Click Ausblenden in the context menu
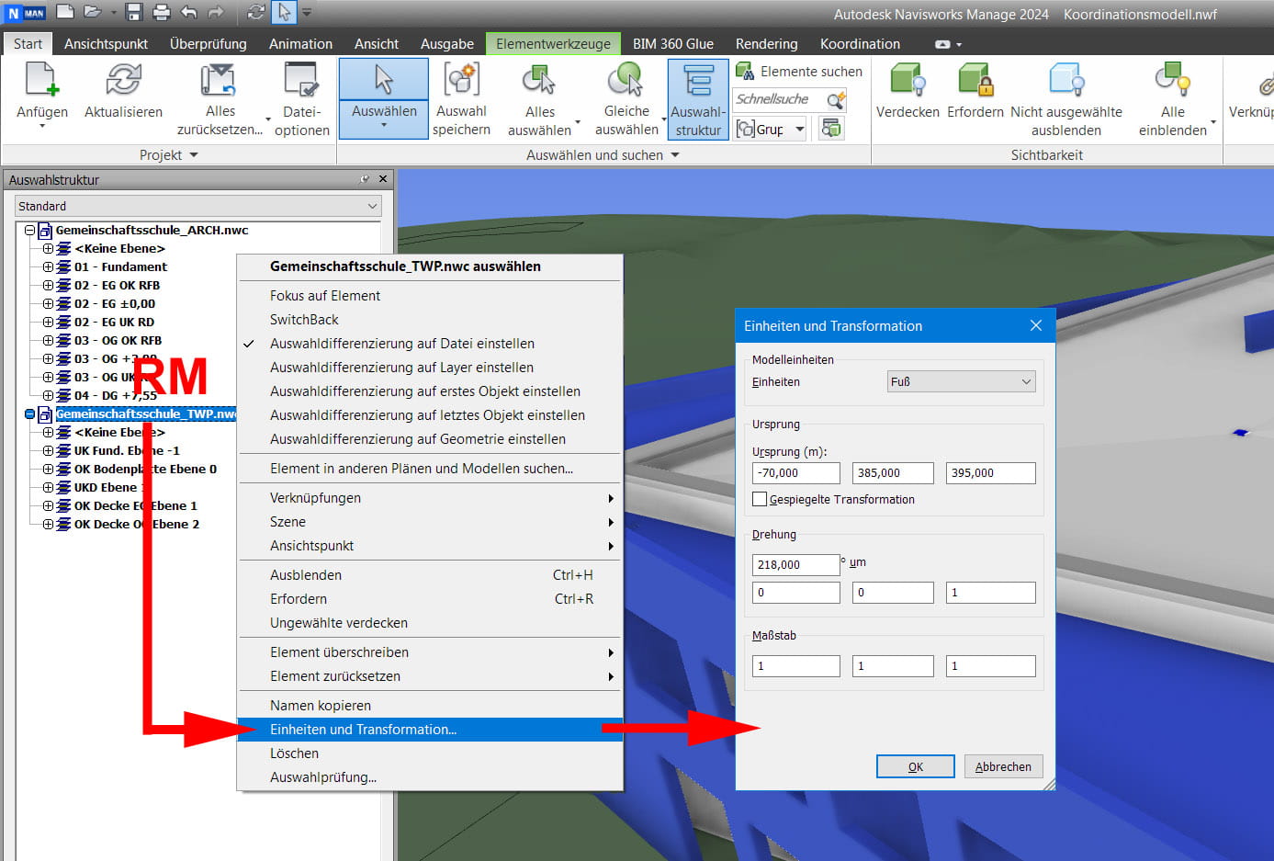Screen dimensions: 1274x861 point(430,575)
